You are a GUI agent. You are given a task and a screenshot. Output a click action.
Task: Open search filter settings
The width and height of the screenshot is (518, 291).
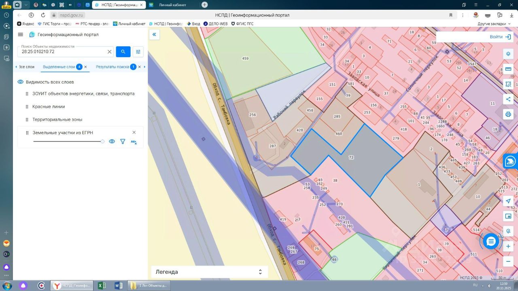(138, 52)
